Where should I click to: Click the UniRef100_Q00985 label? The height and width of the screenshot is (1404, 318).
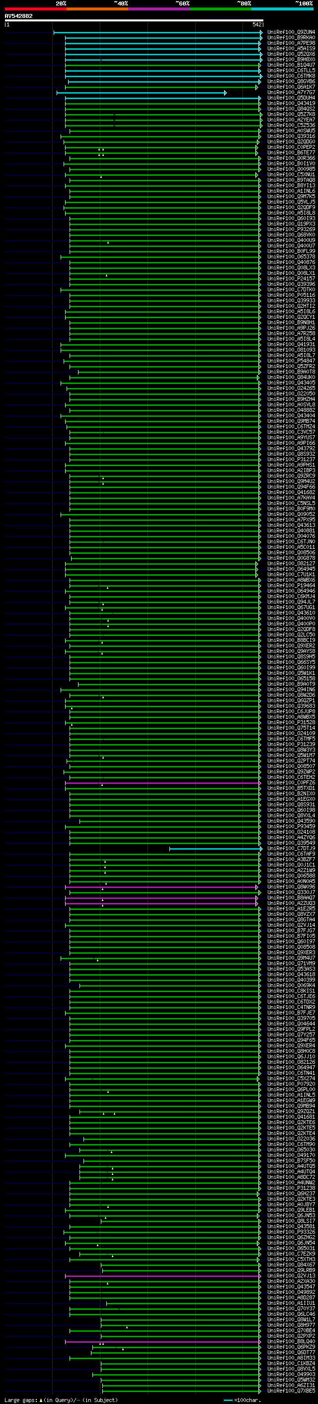291,169
